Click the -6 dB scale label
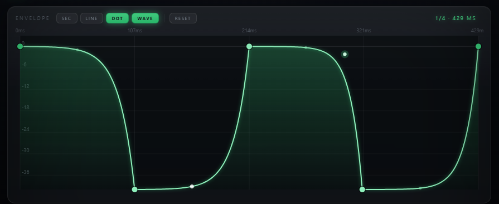 pyautogui.click(x=24, y=65)
